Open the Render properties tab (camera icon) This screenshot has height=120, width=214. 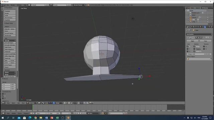click(x=192, y=27)
